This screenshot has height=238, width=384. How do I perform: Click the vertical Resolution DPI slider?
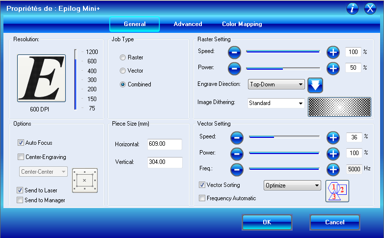click(x=76, y=79)
